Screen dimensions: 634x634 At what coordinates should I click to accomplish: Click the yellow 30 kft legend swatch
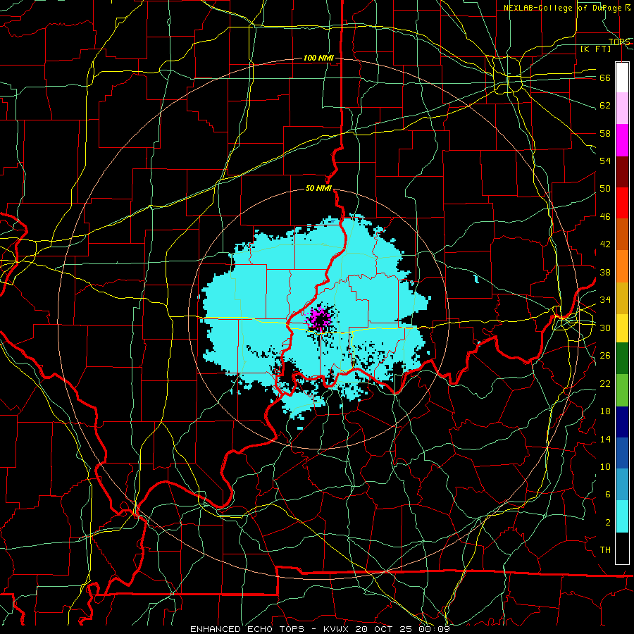[622, 328]
